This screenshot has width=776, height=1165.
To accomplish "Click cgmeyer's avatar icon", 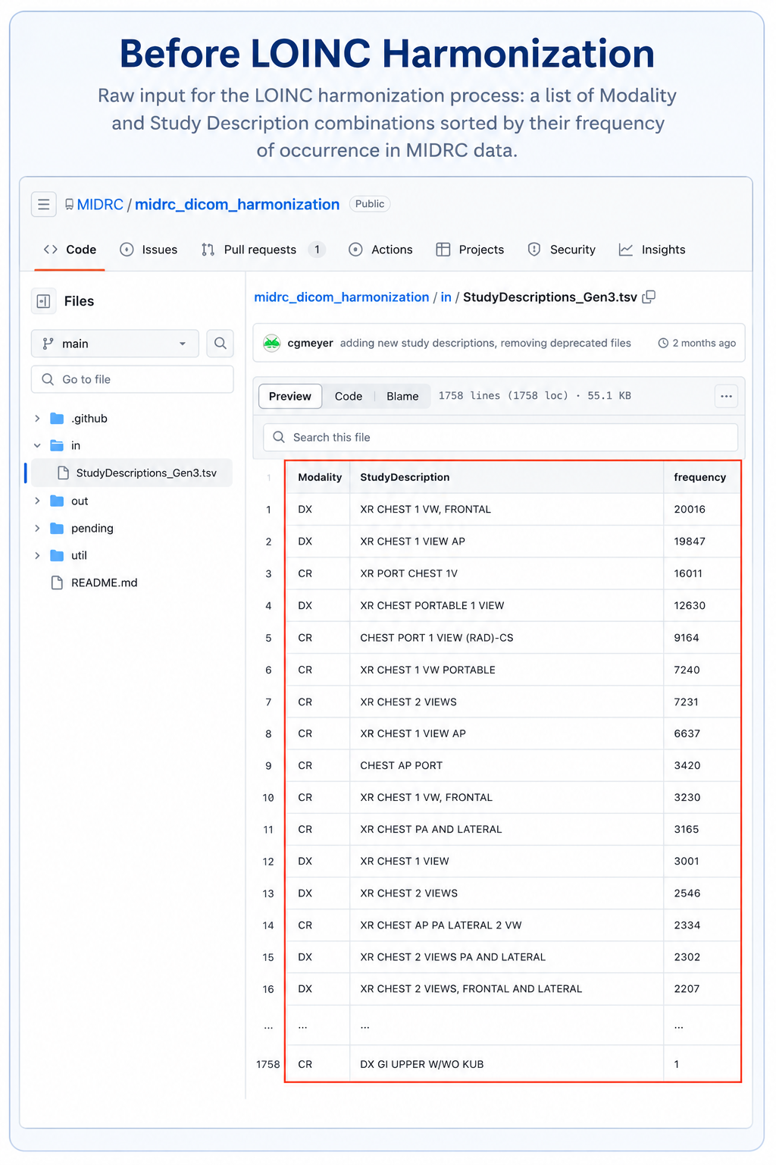I will (271, 343).
